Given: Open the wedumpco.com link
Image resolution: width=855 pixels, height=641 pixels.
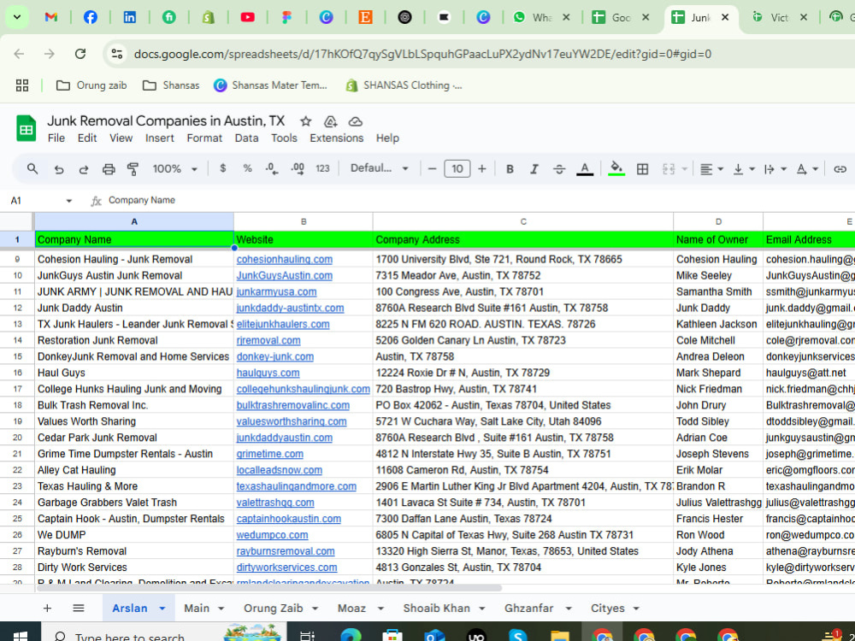Looking at the screenshot, I should pos(272,535).
